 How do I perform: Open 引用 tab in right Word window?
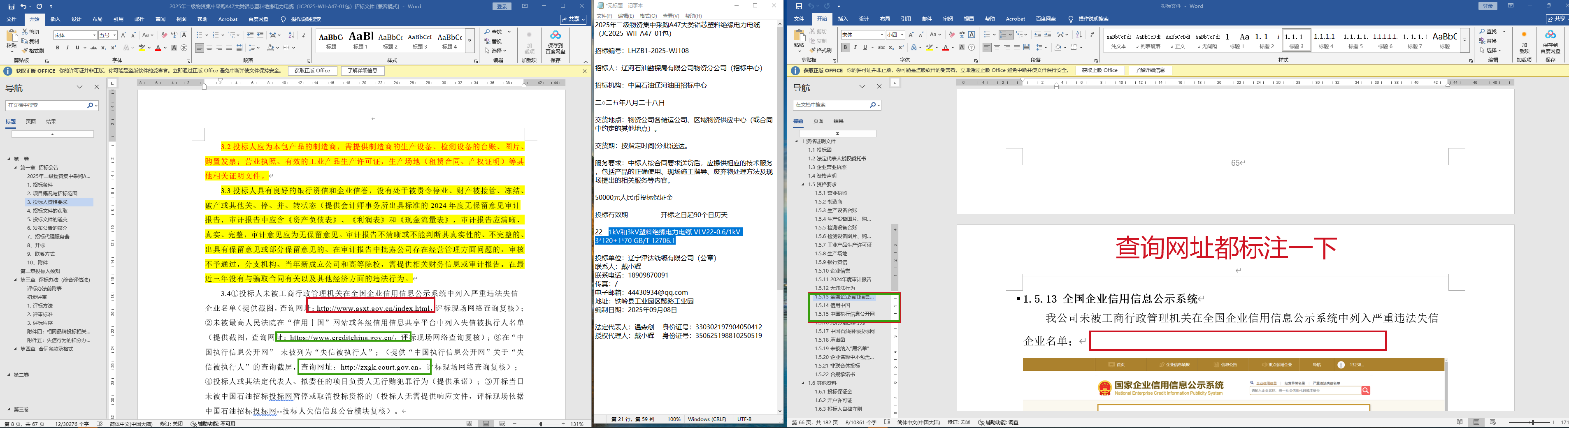906,19
